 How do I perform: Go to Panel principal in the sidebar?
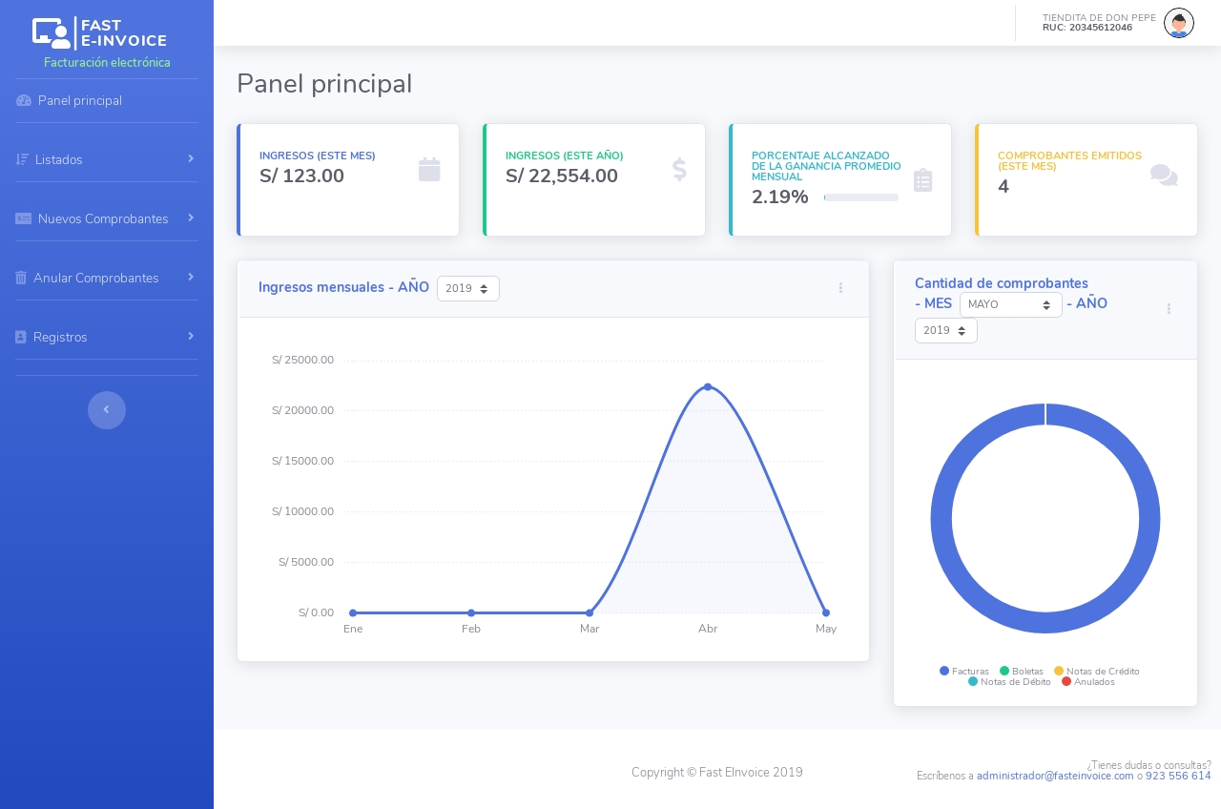click(x=80, y=100)
